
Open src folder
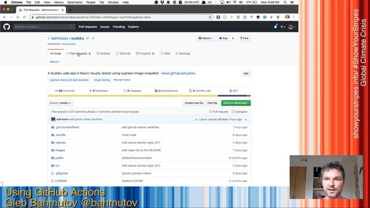(x=57, y=166)
